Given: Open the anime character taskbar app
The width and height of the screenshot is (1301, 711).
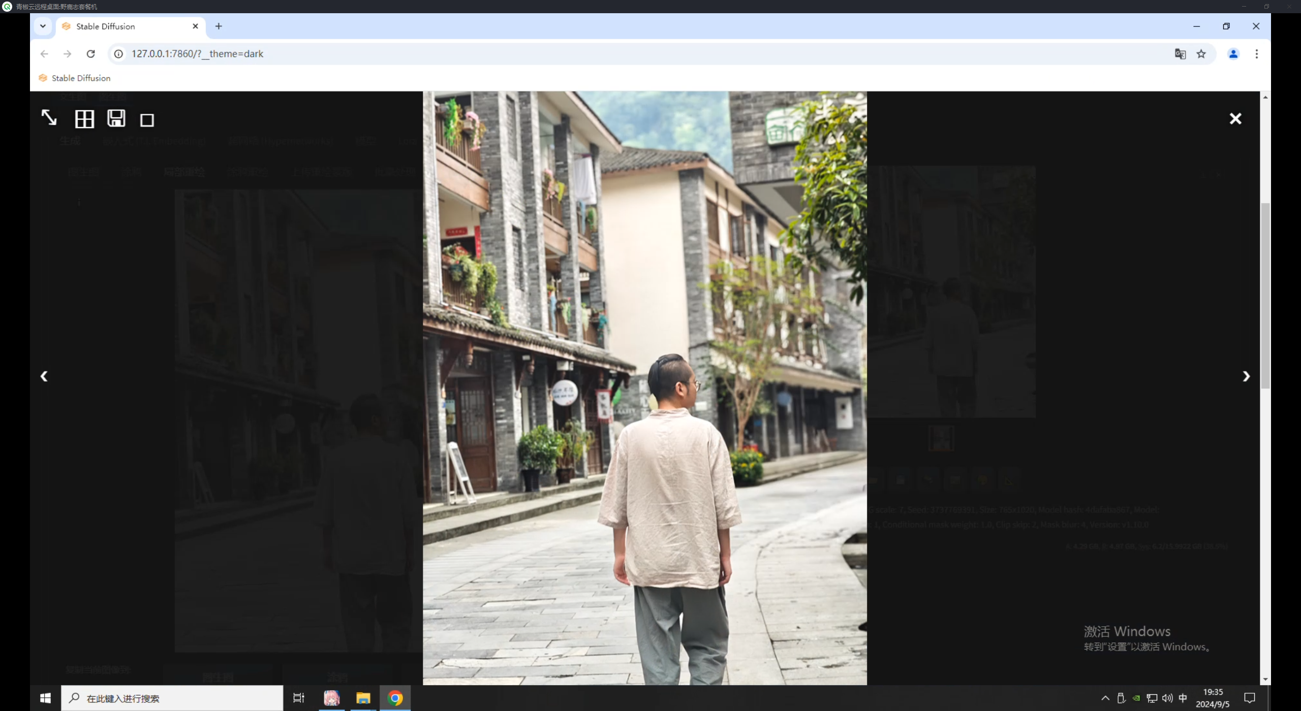Looking at the screenshot, I should point(331,698).
